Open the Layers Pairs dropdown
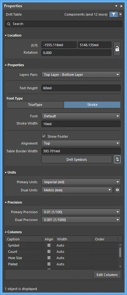 click(81, 75)
